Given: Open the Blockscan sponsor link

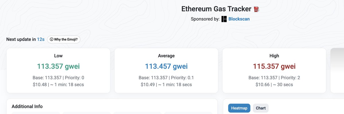Looking at the screenshot, I should [239, 19].
